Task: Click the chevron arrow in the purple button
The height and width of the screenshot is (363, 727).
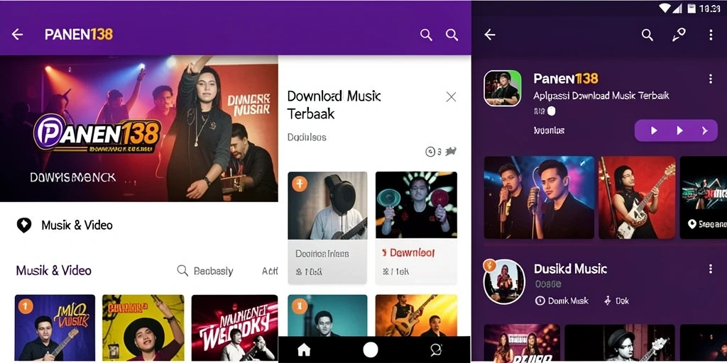Action: click(x=705, y=130)
